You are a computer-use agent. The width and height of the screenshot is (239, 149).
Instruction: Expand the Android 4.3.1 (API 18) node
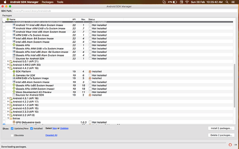coord(8,98)
